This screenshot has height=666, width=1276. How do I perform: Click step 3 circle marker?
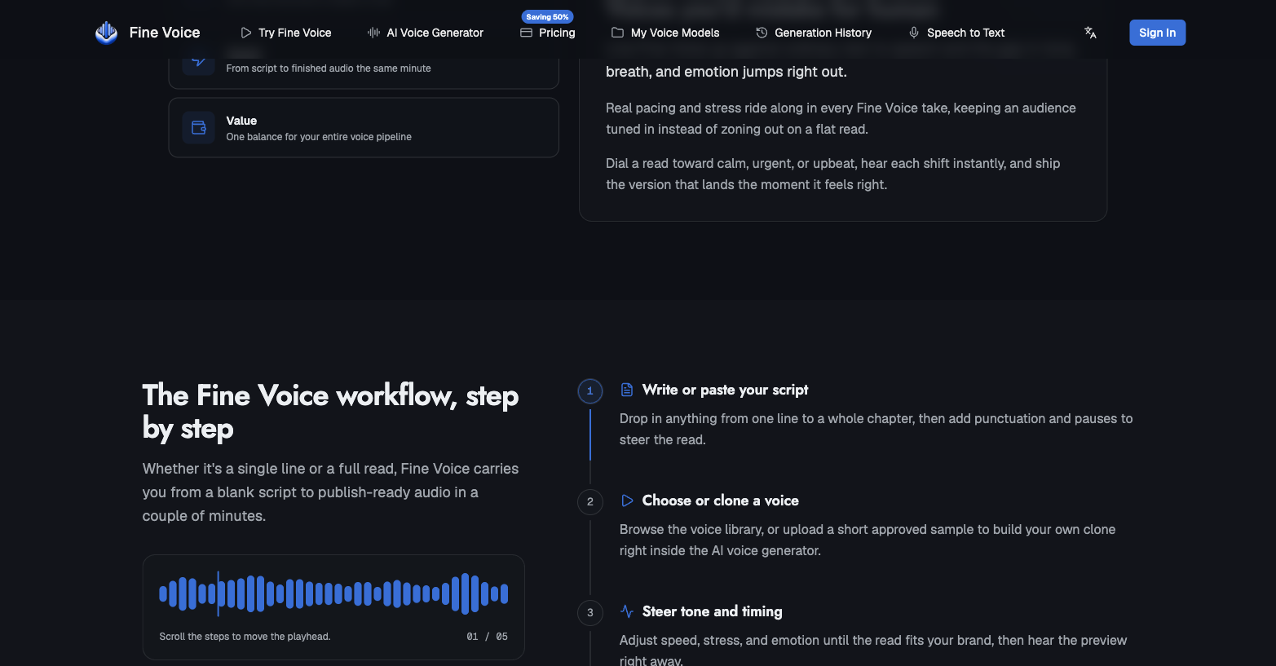coord(590,613)
